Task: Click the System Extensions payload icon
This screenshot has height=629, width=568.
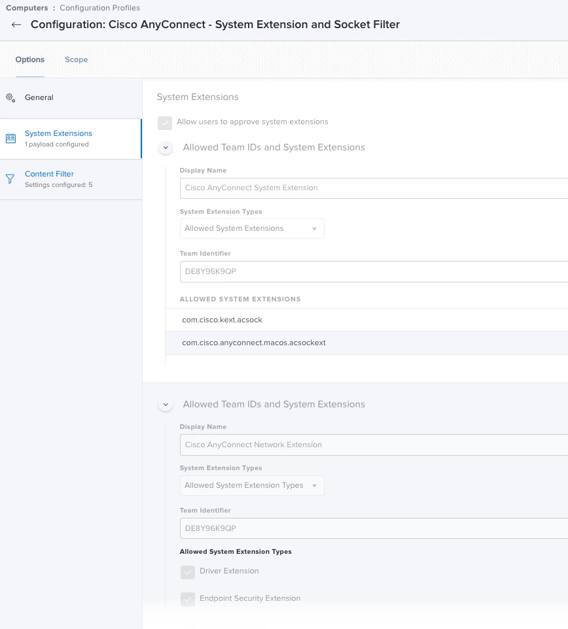Action: [x=11, y=139]
